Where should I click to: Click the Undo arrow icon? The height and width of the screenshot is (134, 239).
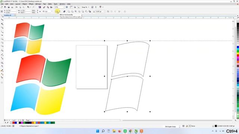[28, 7]
